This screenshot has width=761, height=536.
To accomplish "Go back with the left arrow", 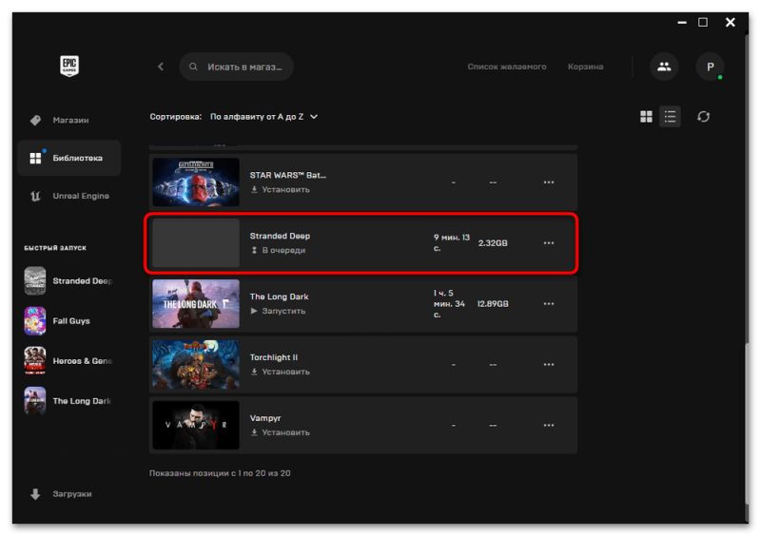I will (x=161, y=67).
